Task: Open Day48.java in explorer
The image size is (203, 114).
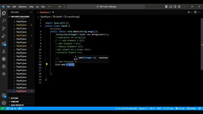Action: tap(21, 88)
